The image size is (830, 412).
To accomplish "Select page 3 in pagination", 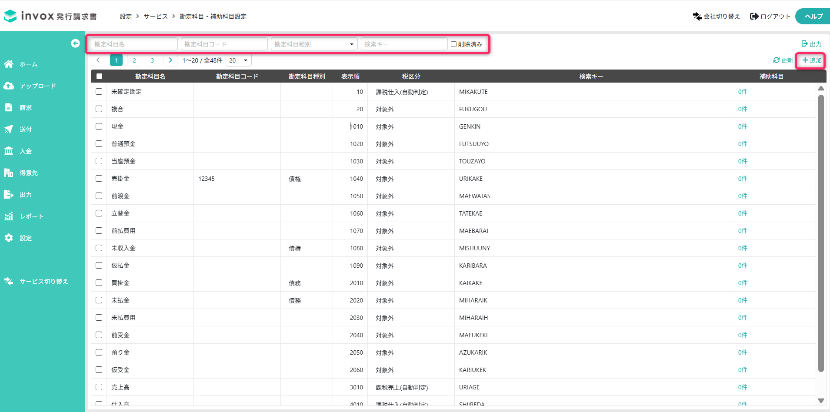I will click(x=152, y=60).
